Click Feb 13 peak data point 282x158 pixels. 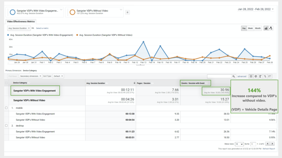tap(143, 42)
